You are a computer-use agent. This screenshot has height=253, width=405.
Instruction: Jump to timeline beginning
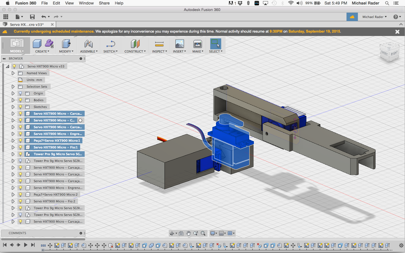point(4,245)
